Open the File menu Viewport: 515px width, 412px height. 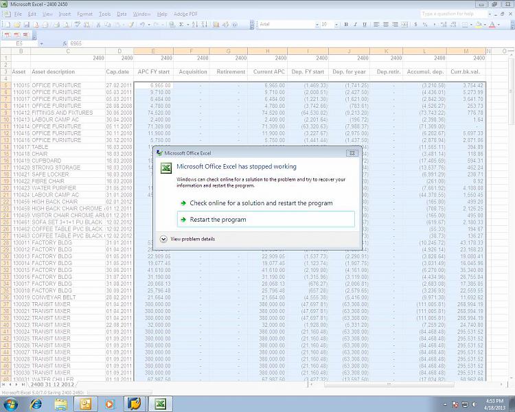pos(18,14)
